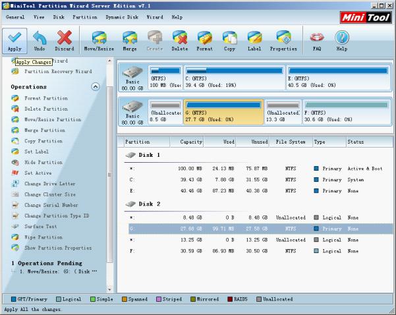Click the Wipe Partition icon
This screenshot has height=315, width=396.
[x=15, y=237]
